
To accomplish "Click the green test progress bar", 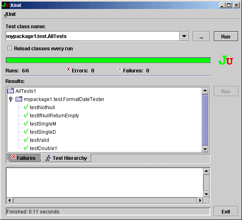I will tap(108, 60).
